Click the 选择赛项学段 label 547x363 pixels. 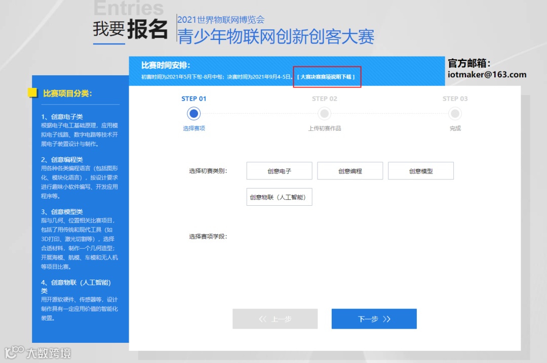pyautogui.click(x=208, y=236)
